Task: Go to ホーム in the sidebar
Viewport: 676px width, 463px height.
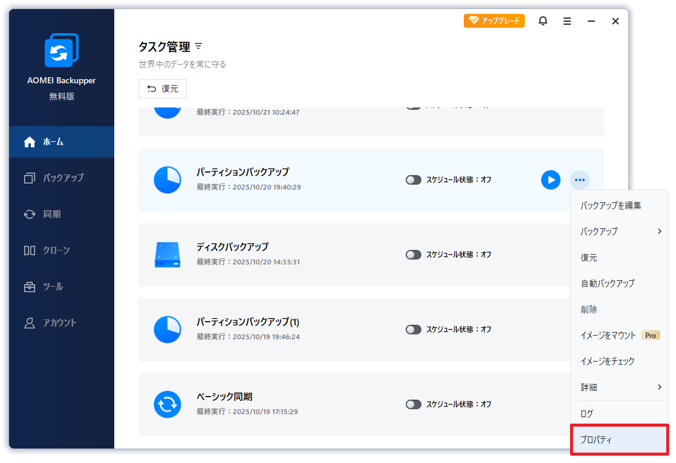Action: click(62, 142)
